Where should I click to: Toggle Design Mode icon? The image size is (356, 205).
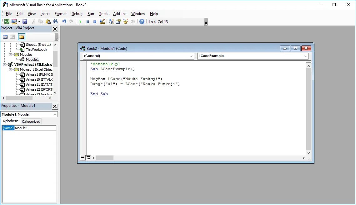[102, 21]
